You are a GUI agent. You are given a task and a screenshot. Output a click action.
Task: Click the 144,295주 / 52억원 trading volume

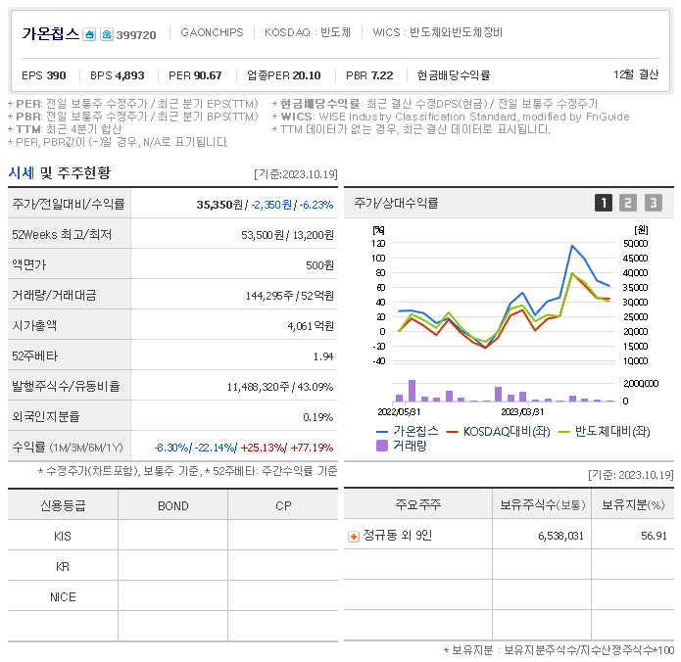click(290, 296)
